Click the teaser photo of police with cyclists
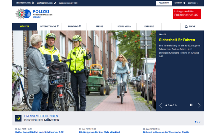 [x=84, y=71]
